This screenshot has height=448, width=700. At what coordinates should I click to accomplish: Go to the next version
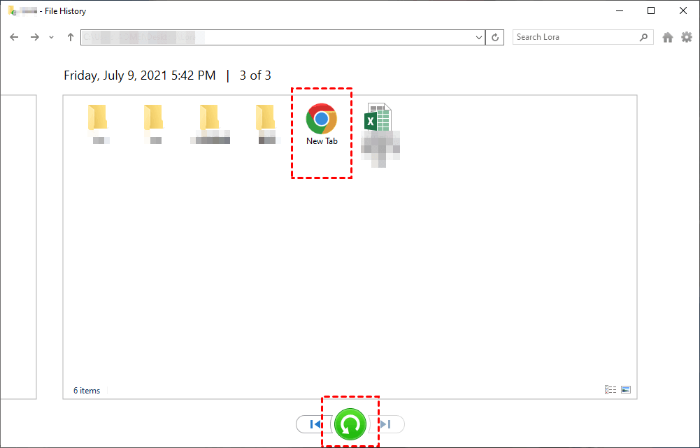(387, 424)
